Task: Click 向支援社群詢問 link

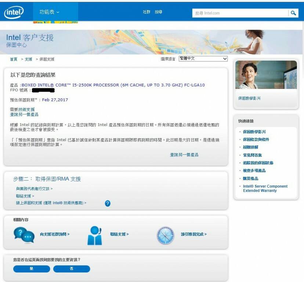Action: [x=55, y=234]
